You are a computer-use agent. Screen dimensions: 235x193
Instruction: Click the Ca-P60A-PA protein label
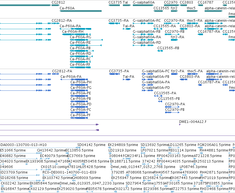click(x=71, y=77)
